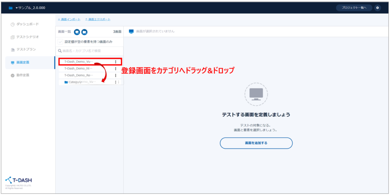Toggle 設定値が空の要素を持つ画面のみ checkbox
The width and height of the screenshot is (390, 195).
click(61, 42)
